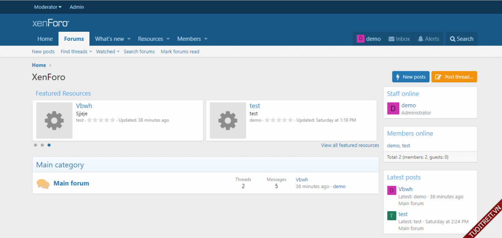The image size is (502, 238).
Task: Select the second carousel dot indicator
Action: point(42,145)
